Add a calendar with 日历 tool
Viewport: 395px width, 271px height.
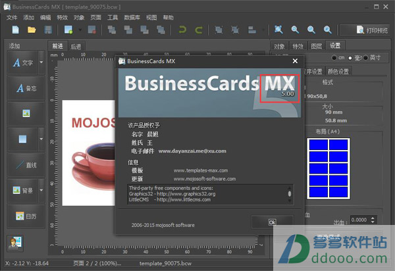pyautogui.click(x=26, y=216)
